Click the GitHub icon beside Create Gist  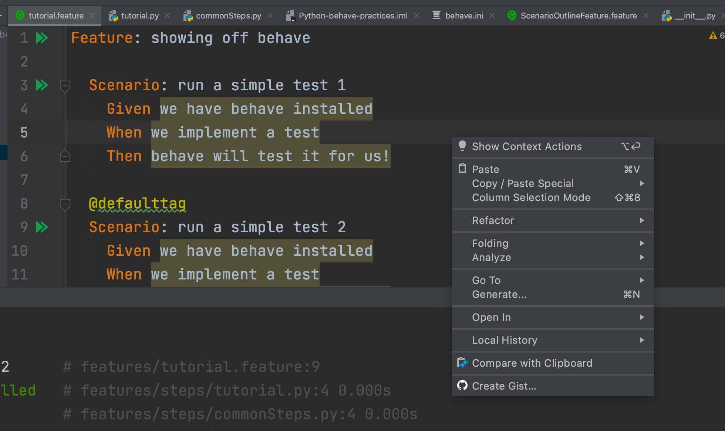click(462, 386)
